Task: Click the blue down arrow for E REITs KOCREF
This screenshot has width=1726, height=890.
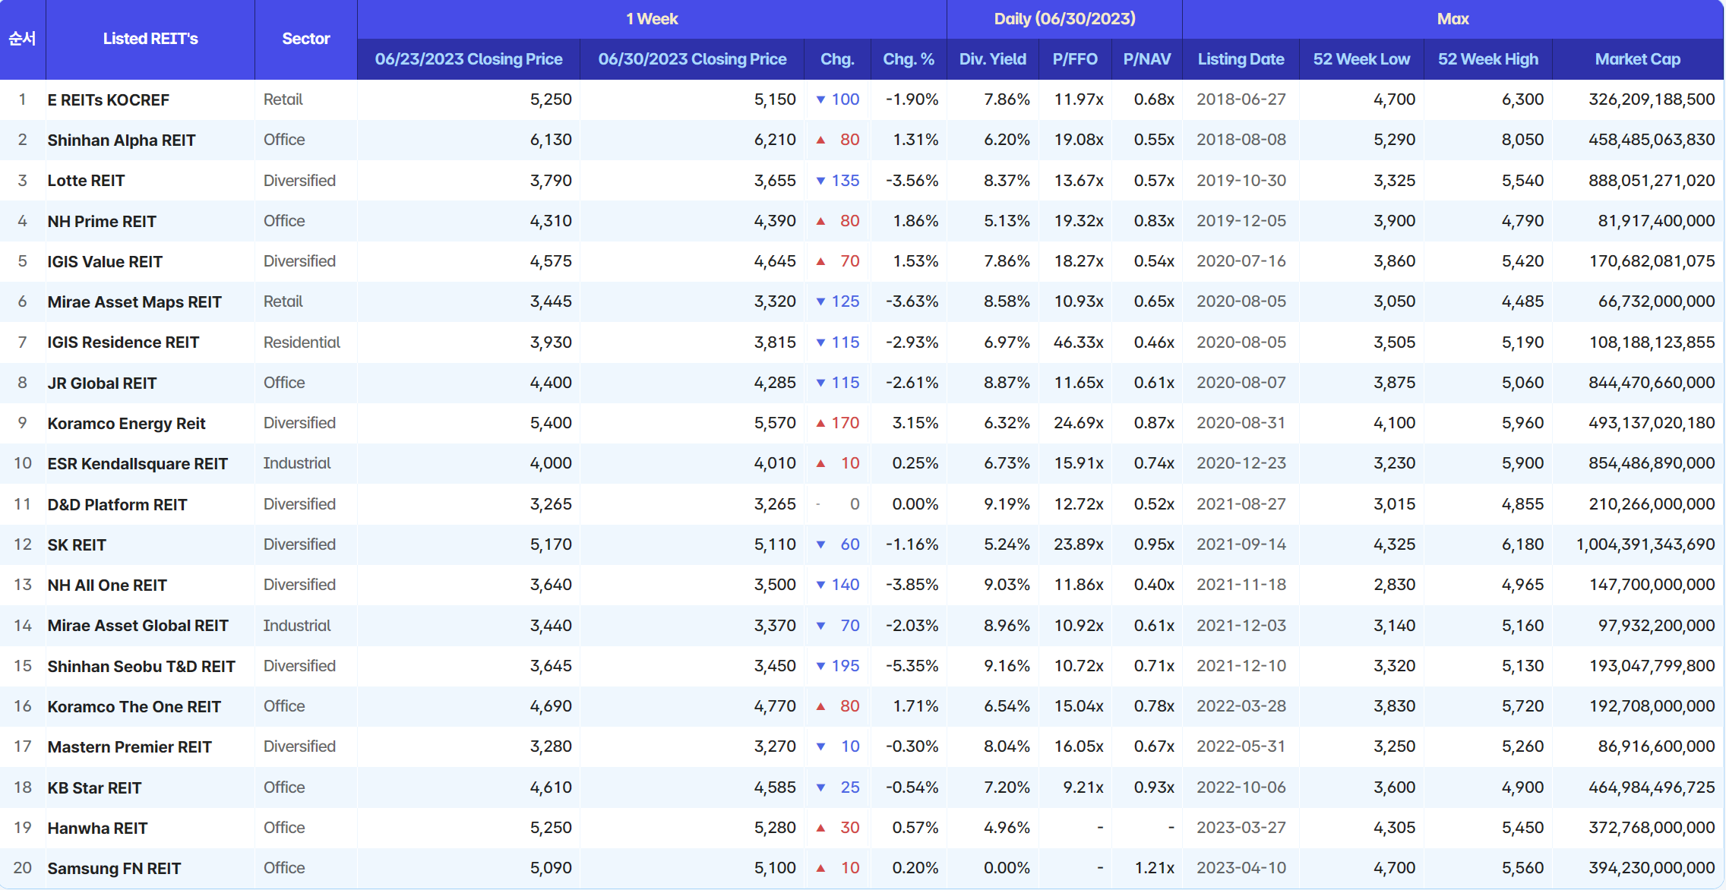Action: [820, 99]
